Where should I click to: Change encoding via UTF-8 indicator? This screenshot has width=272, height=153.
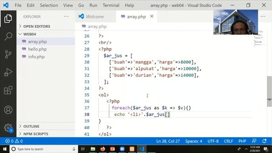click(213, 141)
